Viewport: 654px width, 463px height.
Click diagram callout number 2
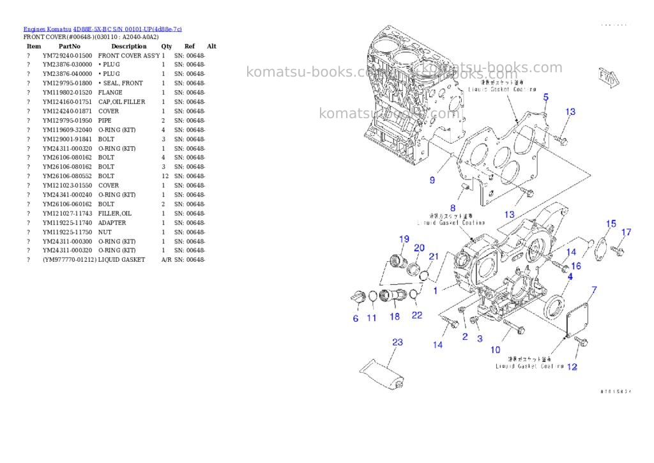465,337
